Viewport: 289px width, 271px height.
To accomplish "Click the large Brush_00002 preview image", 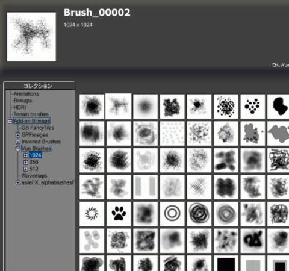I will 31,37.
